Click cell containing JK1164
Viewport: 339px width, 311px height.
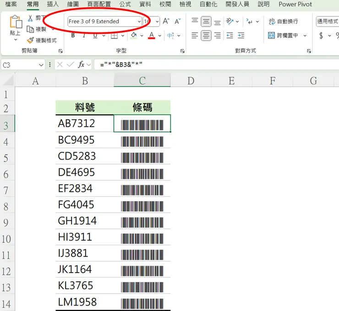tap(85, 269)
